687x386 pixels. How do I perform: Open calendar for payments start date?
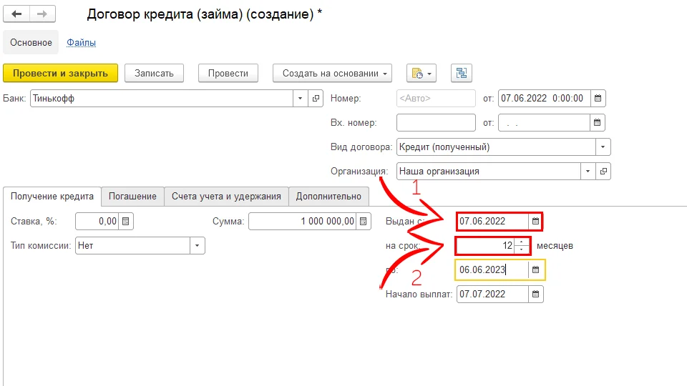click(x=535, y=294)
